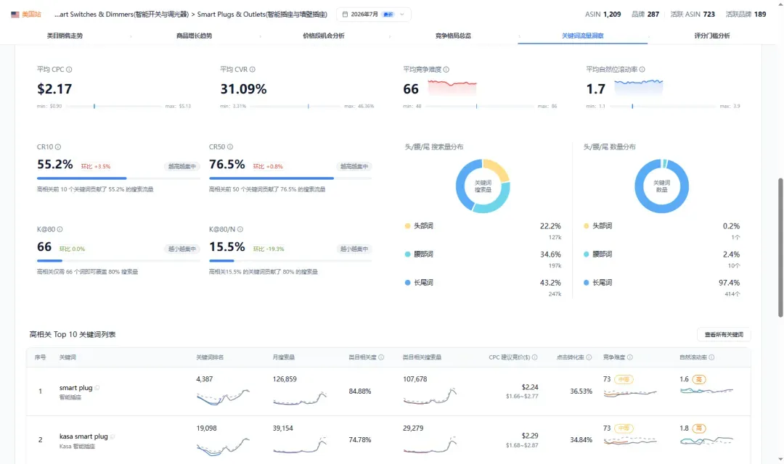Click 查看所有关键词 button
The width and height of the screenshot is (784, 464).
click(724, 335)
